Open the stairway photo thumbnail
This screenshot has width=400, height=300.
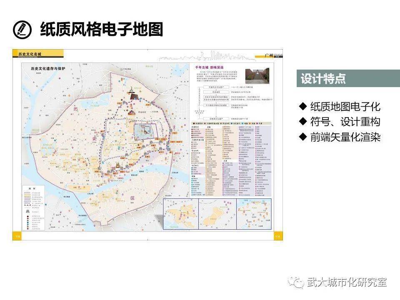[257, 76]
